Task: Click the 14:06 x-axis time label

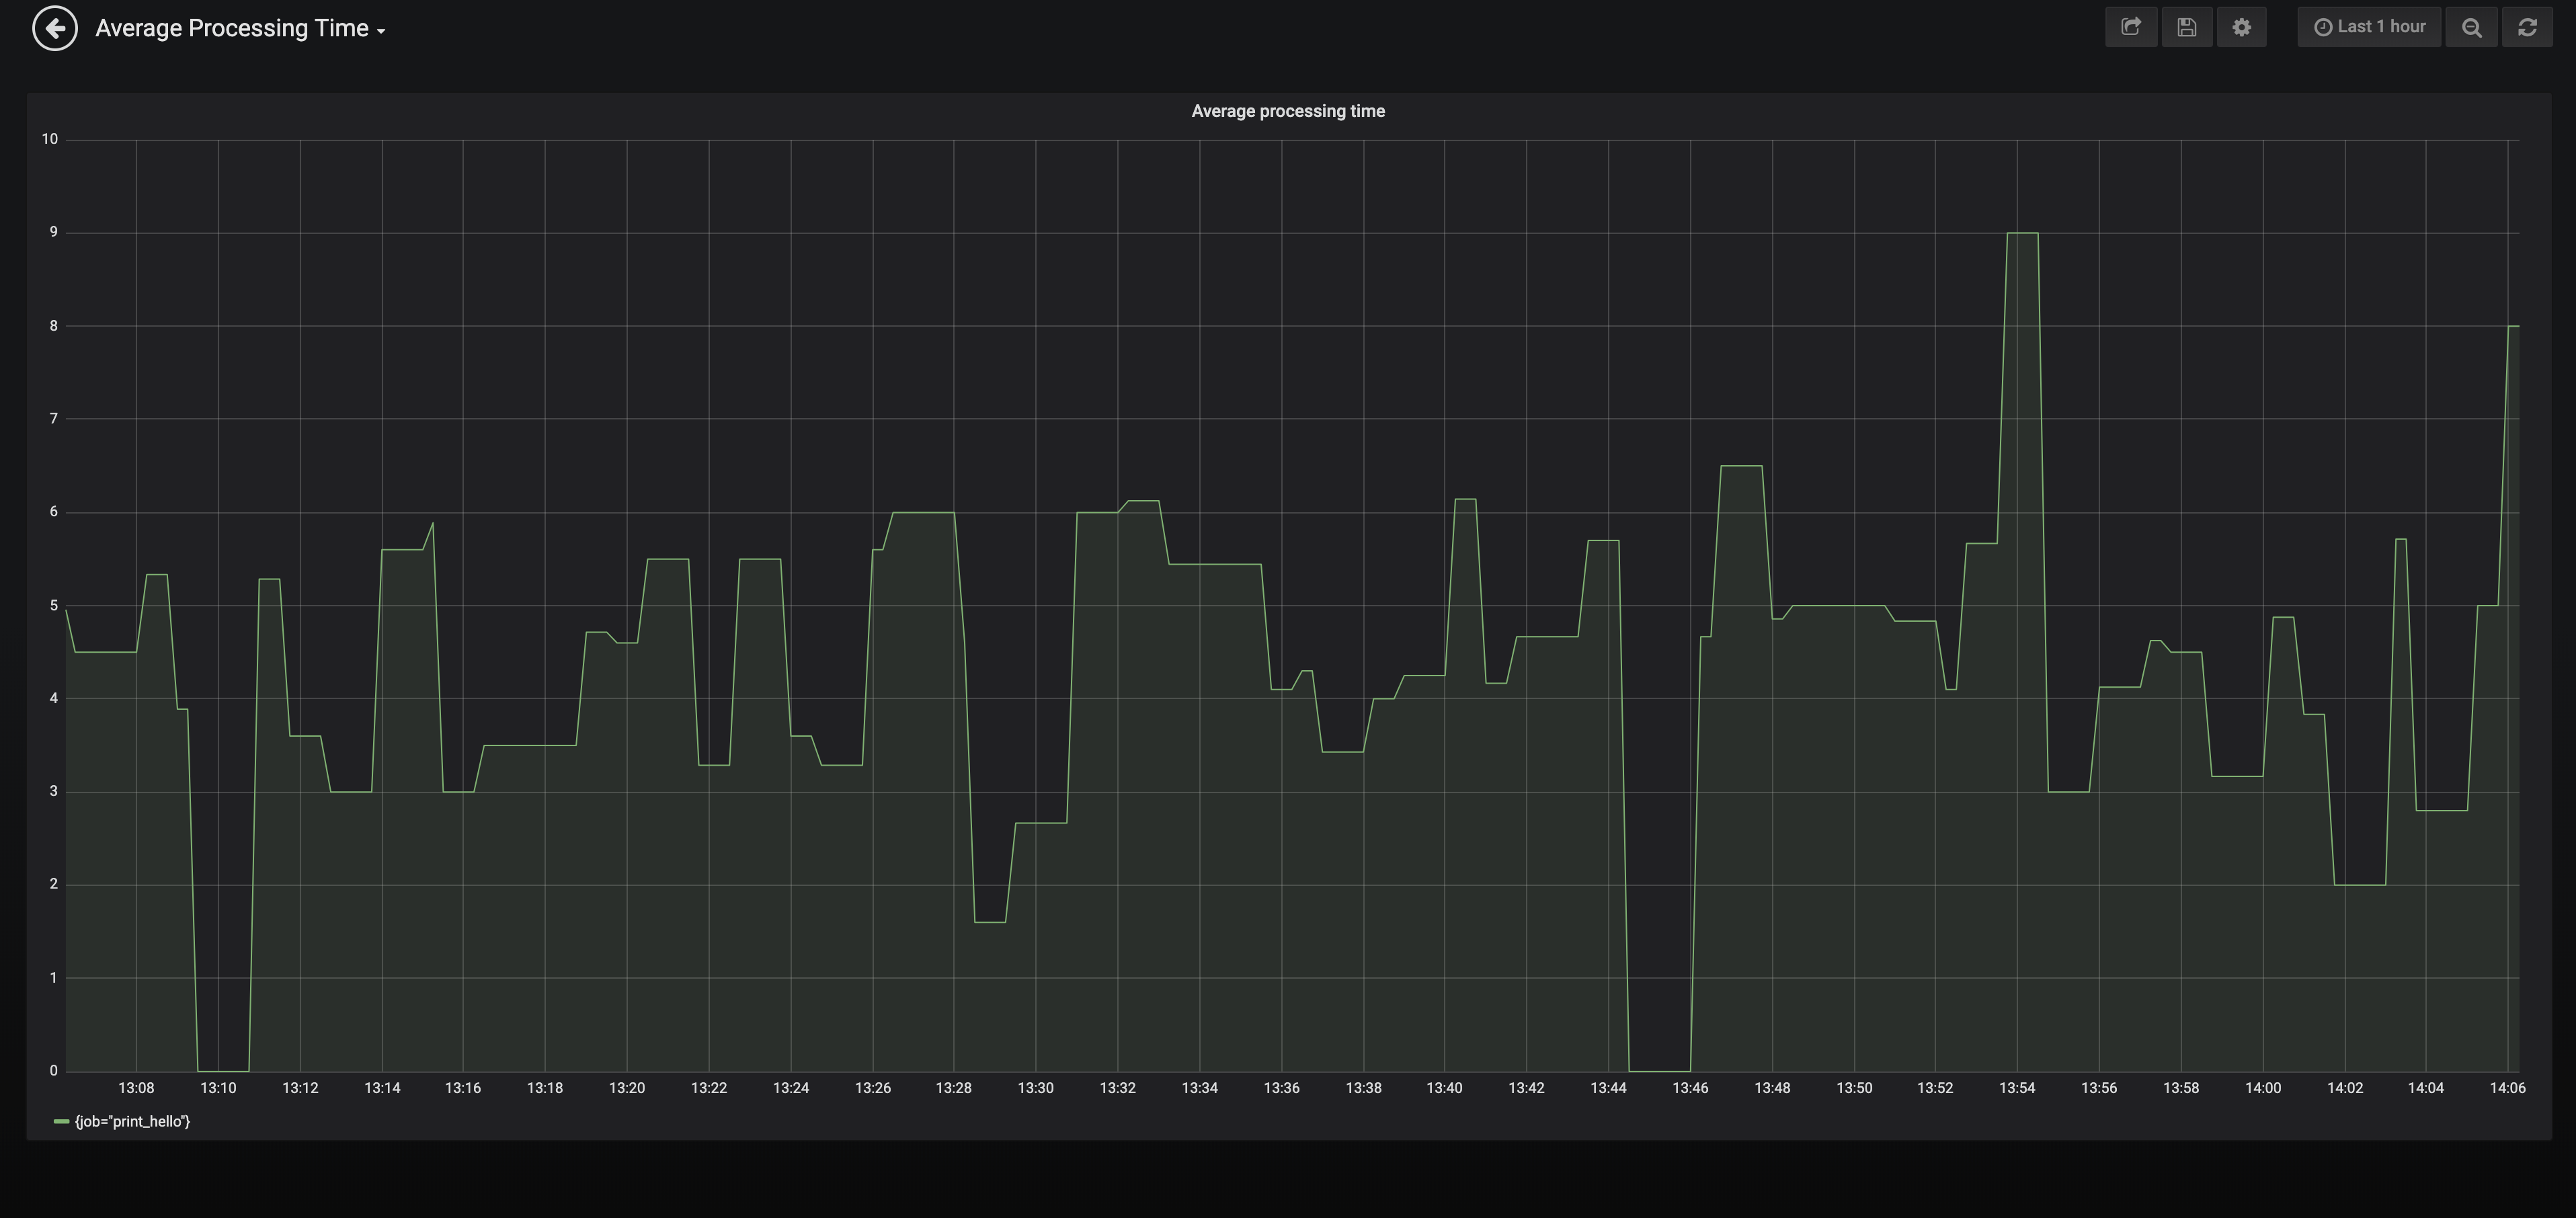Action: [2507, 1088]
